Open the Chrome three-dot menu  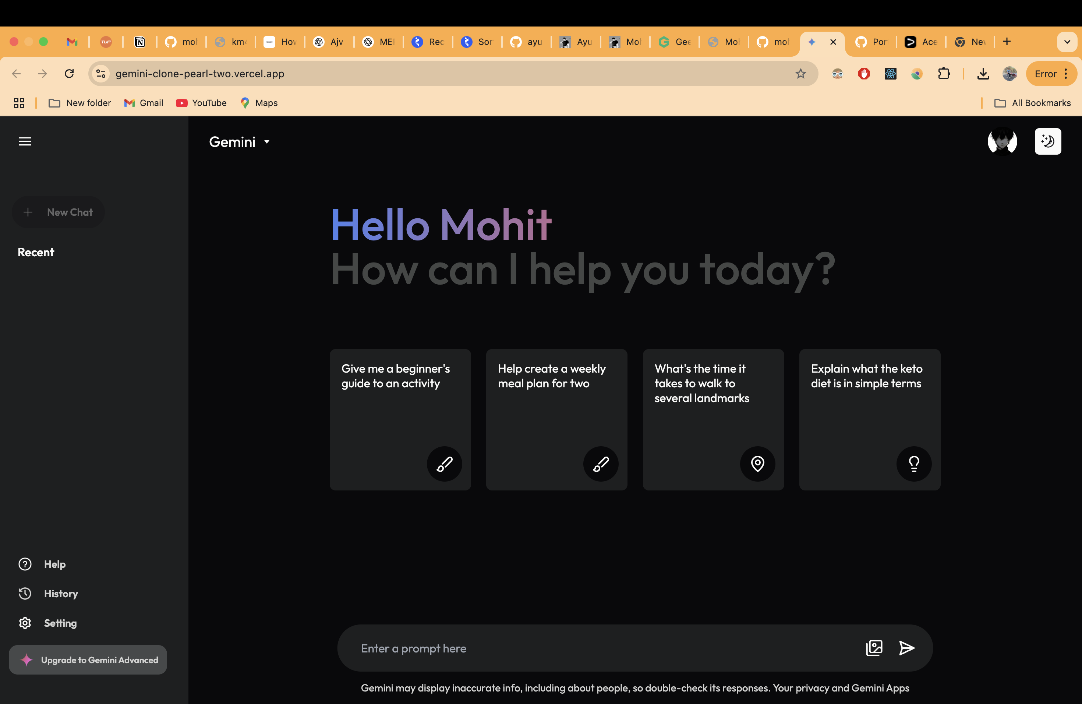pos(1066,74)
